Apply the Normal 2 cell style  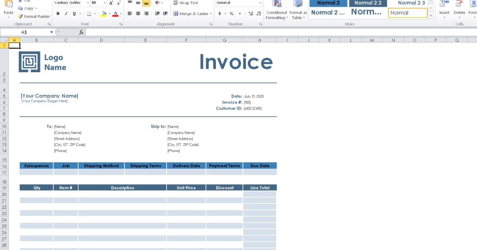[x=328, y=3]
